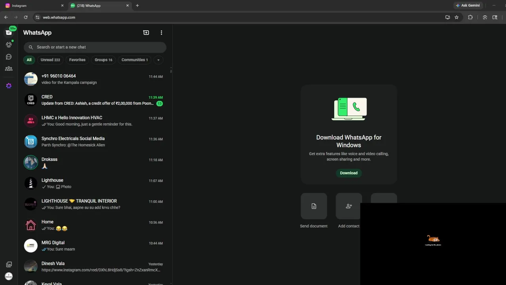Open the CRED chat avatar
Image resolution: width=506 pixels, height=285 pixels.
point(31,100)
